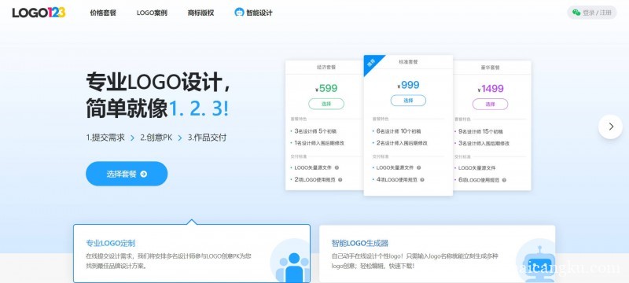Advance the carousel with the right arrow
The height and width of the screenshot is (283, 629).
610,127
